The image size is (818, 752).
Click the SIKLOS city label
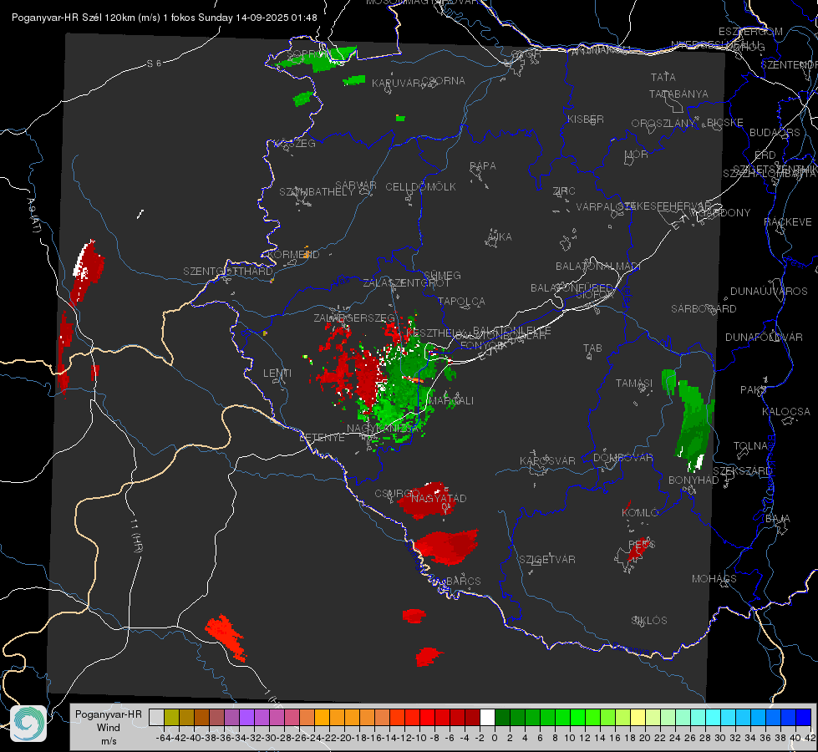point(649,621)
